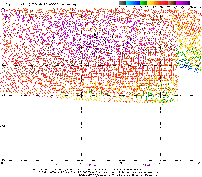Image resolution: width=202 pixels, height=177 pixels.
Task: Click latitude label '-56'
Action: click(x=2, y=94)
